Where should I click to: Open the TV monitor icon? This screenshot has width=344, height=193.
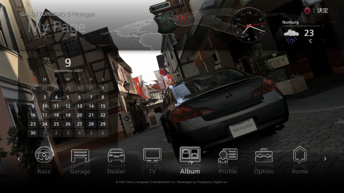tap(152, 155)
